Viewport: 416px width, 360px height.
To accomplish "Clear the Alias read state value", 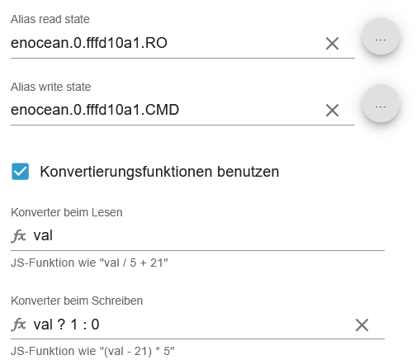I will pos(332,44).
